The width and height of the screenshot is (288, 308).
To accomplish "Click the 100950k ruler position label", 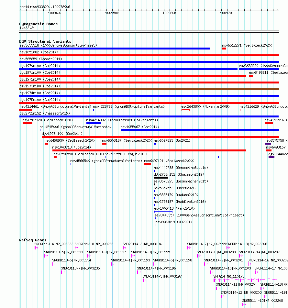I will tap(112, 13).
